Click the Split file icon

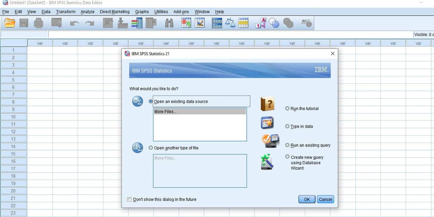(217, 23)
